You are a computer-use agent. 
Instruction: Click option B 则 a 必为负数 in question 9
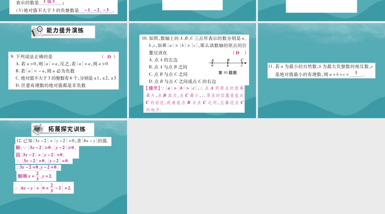pos(45,71)
